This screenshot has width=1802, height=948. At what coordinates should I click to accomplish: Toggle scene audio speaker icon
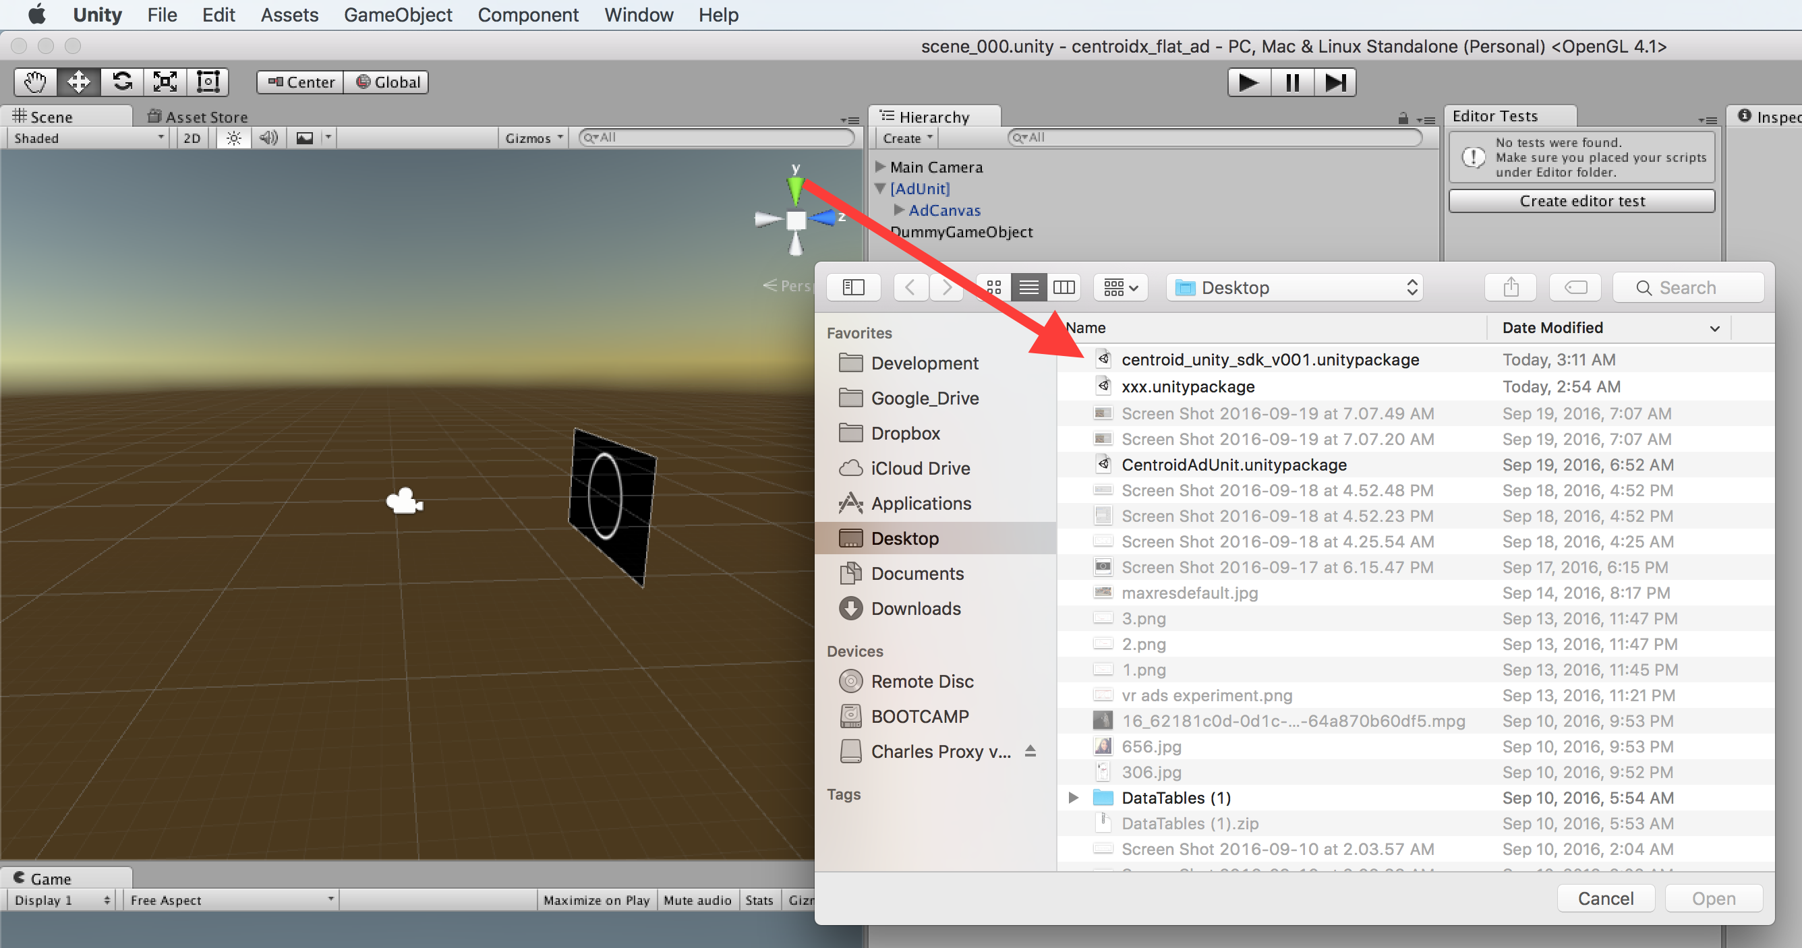(x=268, y=138)
